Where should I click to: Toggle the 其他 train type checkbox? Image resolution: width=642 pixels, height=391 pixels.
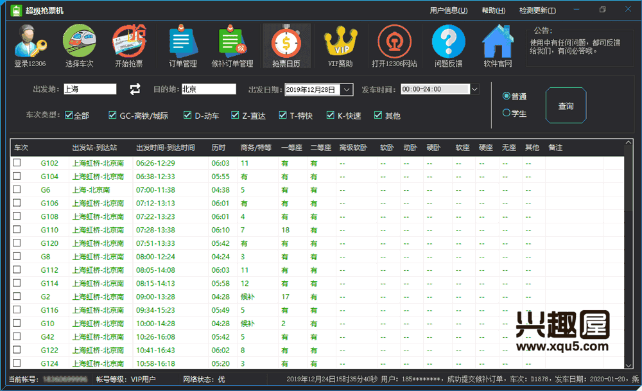coord(378,115)
